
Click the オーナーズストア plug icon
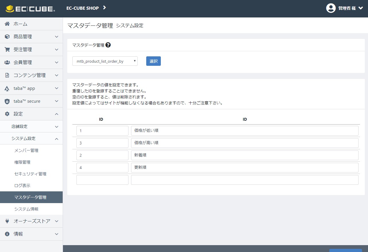7,221
